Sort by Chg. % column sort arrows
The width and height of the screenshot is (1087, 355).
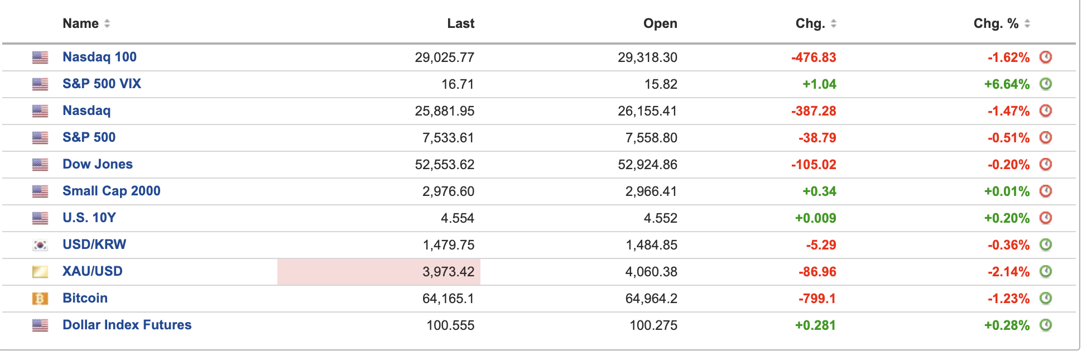[x=1027, y=23]
